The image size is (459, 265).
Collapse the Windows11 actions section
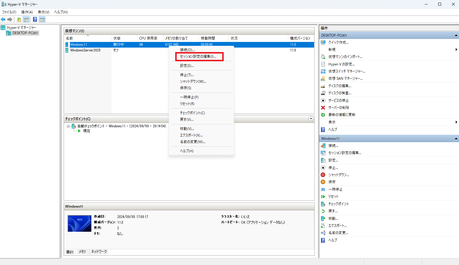coord(456,139)
